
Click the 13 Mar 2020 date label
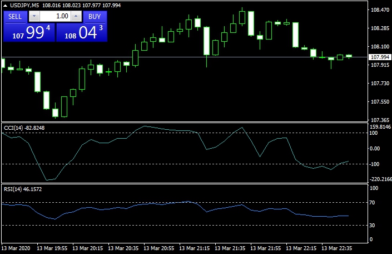pos(17,248)
